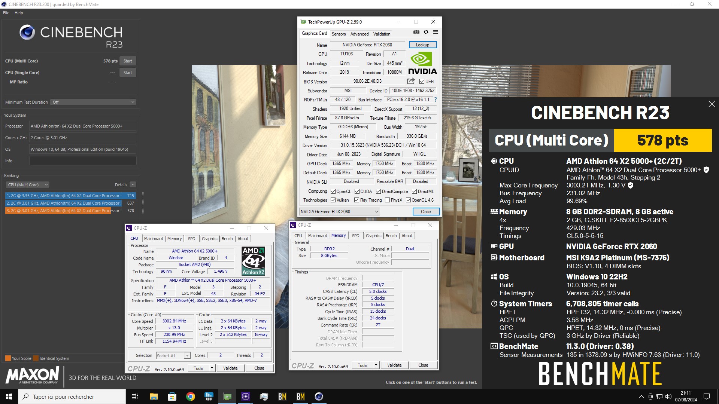This screenshot has height=404, width=719.
Task: Expand ranking Details arrow
Action: coord(133,185)
